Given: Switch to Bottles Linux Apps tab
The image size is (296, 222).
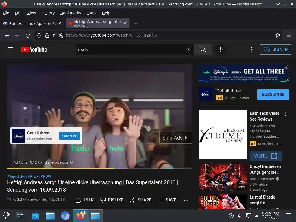Looking at the screenshot, I should [x=32, y=23].
